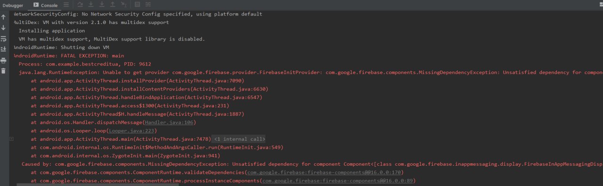Click the 'Installing application' log line
The width and height of the screenshot is (603, 186).
[52, 31]
